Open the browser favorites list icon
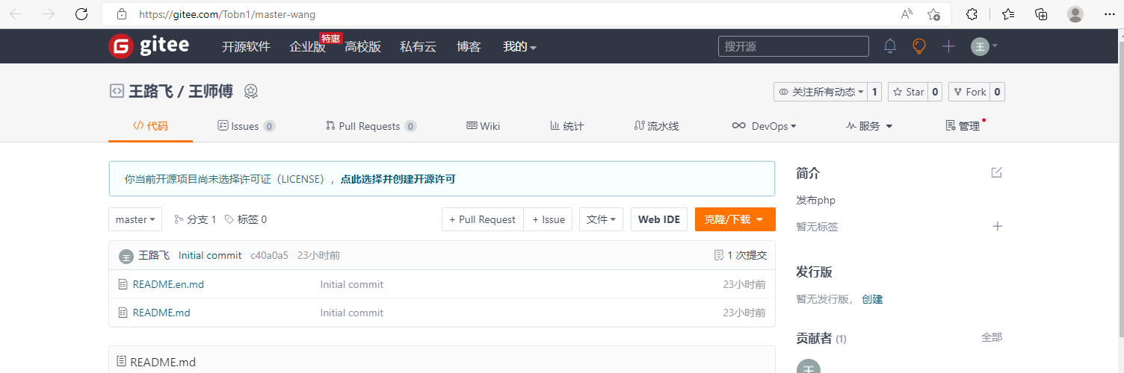This screenshot has height=373, width=1124. (1008, 14)
